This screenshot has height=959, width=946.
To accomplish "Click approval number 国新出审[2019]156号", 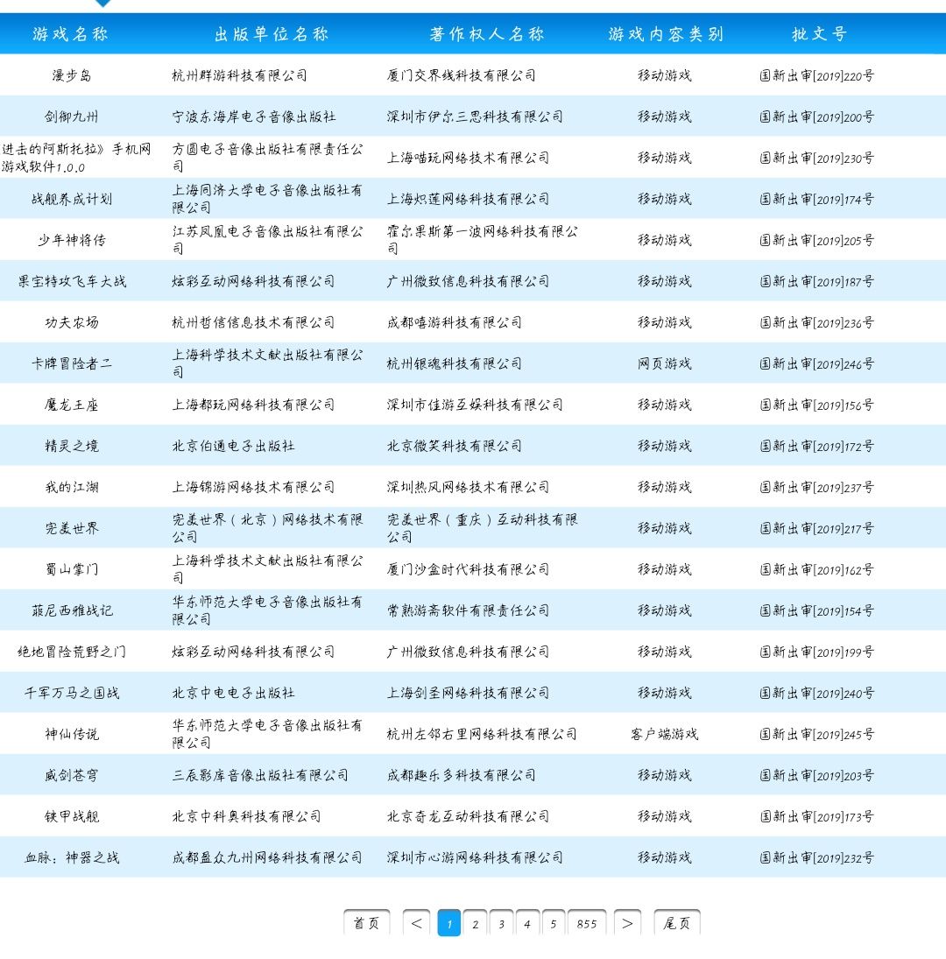I will [x=817, y=405].
